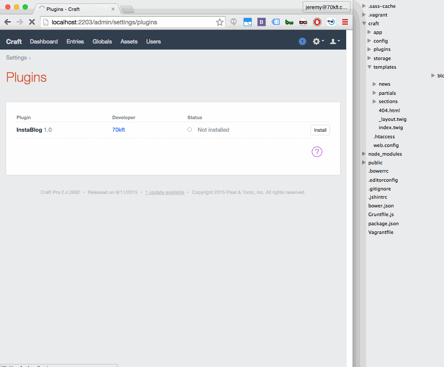Open the .editorconfig file

[x=383, y=180]
